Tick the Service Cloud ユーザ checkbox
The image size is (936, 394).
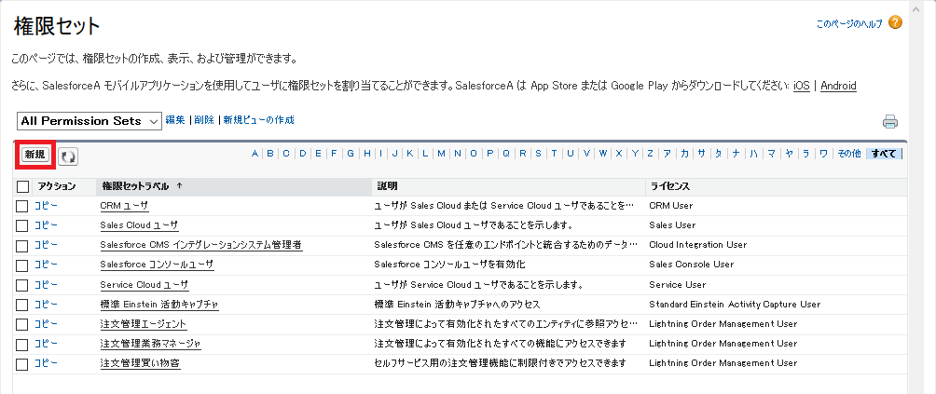22,285
